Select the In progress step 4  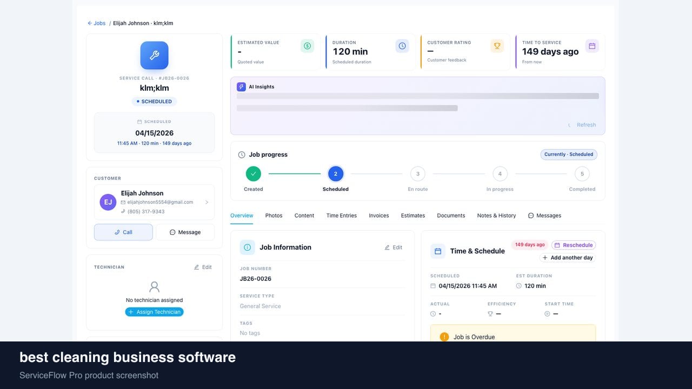500,174
